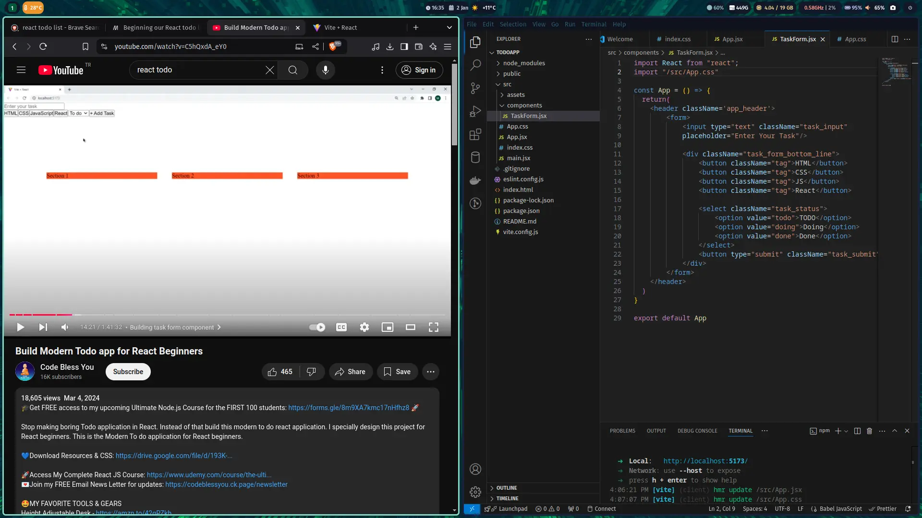Open the Terminal menu in VS Code
The image size is (922, 518).
pos(594,24)
